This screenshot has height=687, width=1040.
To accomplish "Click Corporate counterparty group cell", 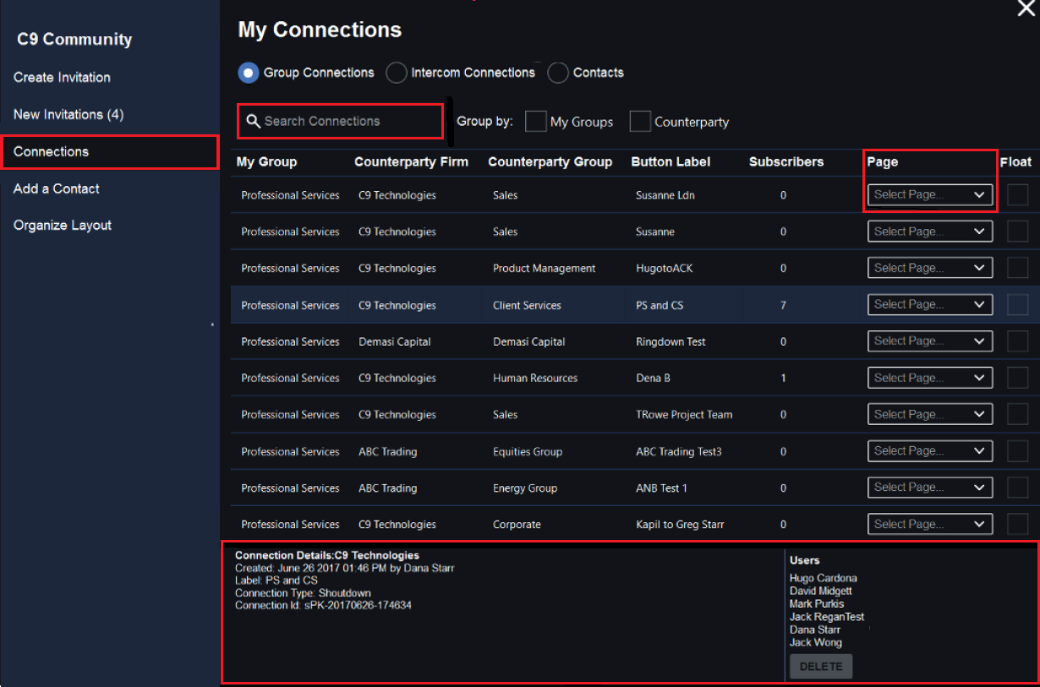I will coord(517,525).
